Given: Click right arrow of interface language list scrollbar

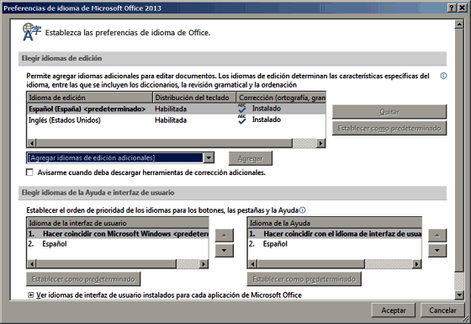Looking at the screenshot, I should tap(204, 264).
